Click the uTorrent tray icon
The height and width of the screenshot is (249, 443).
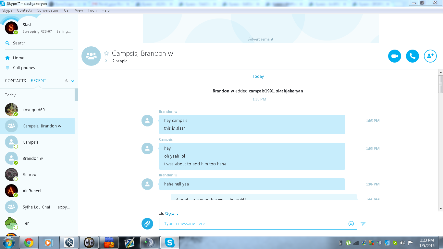pyautogui.click(x=348, y=243)
